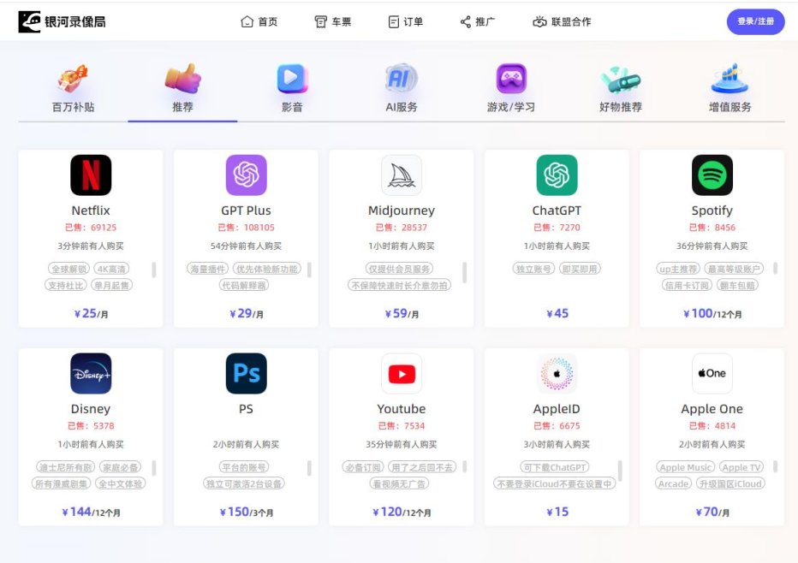The height and width of the screenshot is (563, 798).
Task: Select the AI服务 category icon
Action: tap(402, 79)
